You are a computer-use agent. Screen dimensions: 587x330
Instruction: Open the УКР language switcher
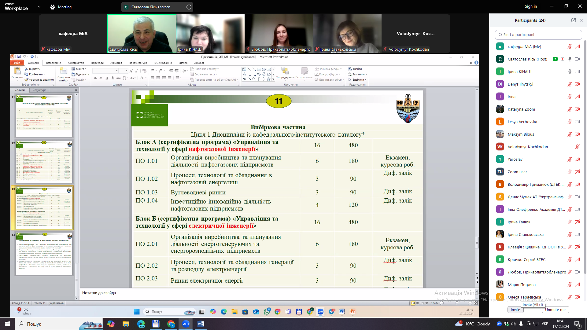tap(545, 324)
